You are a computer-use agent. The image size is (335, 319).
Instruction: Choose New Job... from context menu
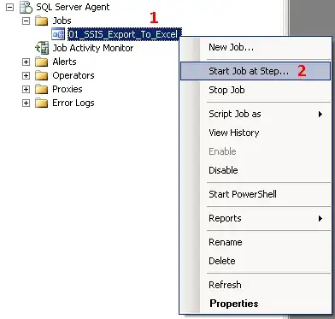tap(256, 47)
